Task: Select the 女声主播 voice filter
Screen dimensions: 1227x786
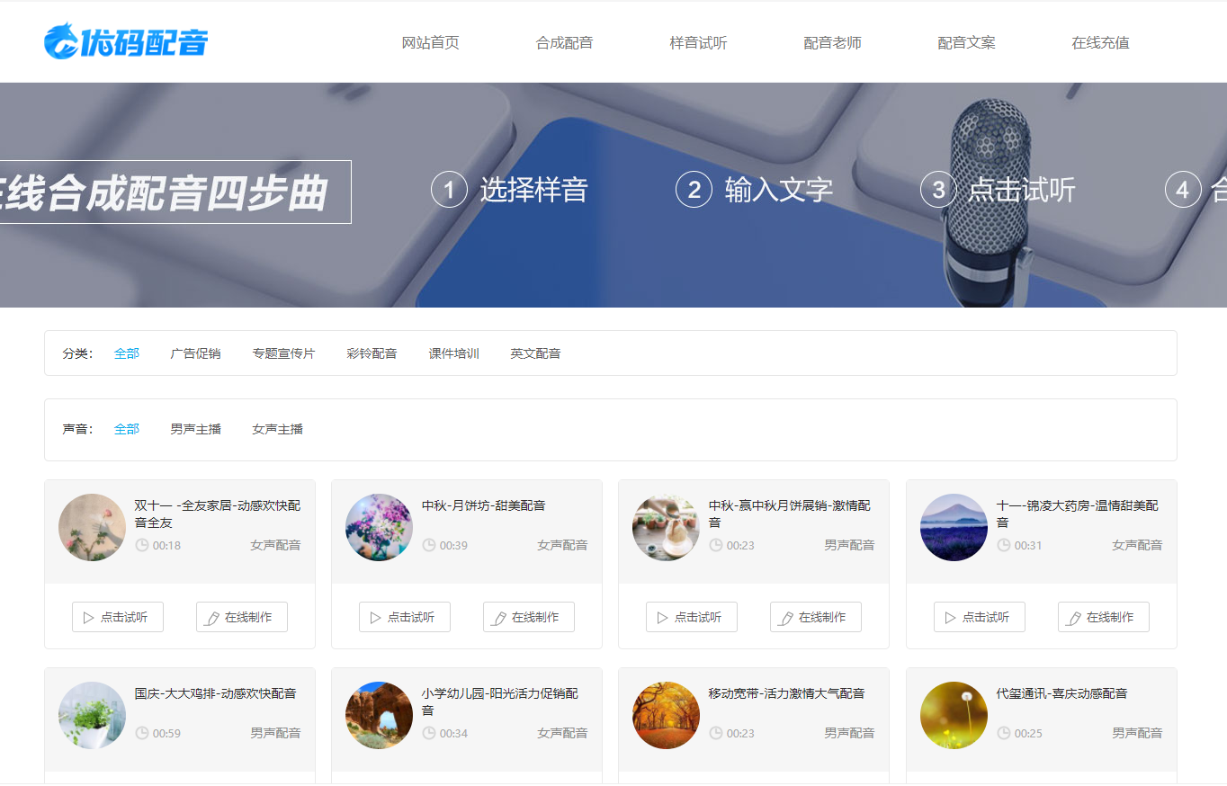Action: pyautogui.click(x=277, y=429)
